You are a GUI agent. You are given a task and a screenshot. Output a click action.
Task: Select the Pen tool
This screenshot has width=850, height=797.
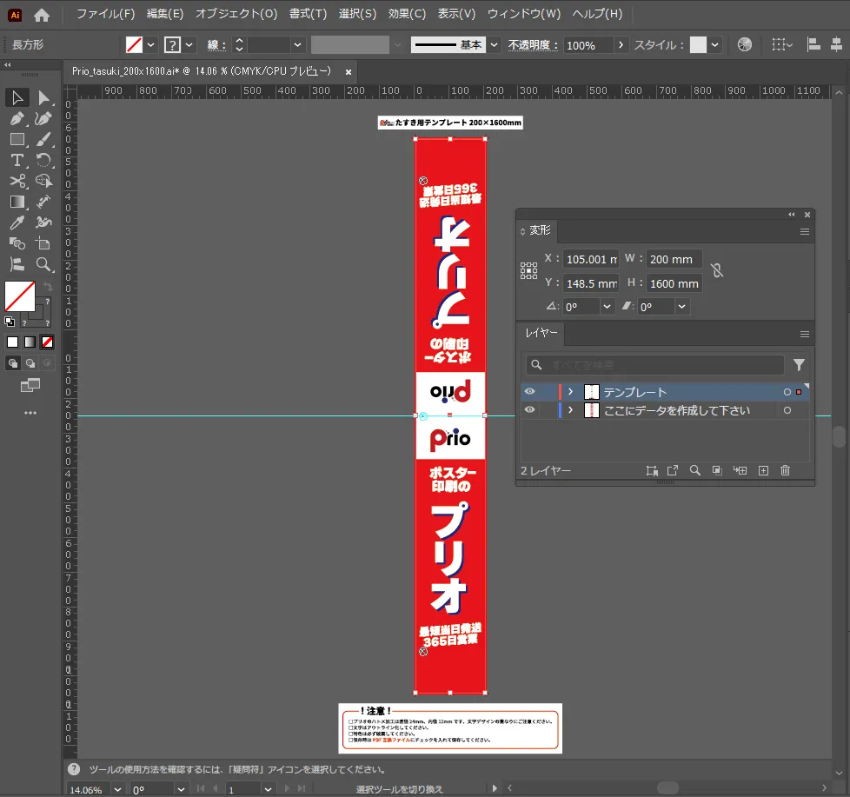click(17, 118)
